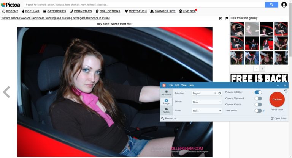
Task: Open the Selection Region dropdown
Action: (x=204, y=93)
